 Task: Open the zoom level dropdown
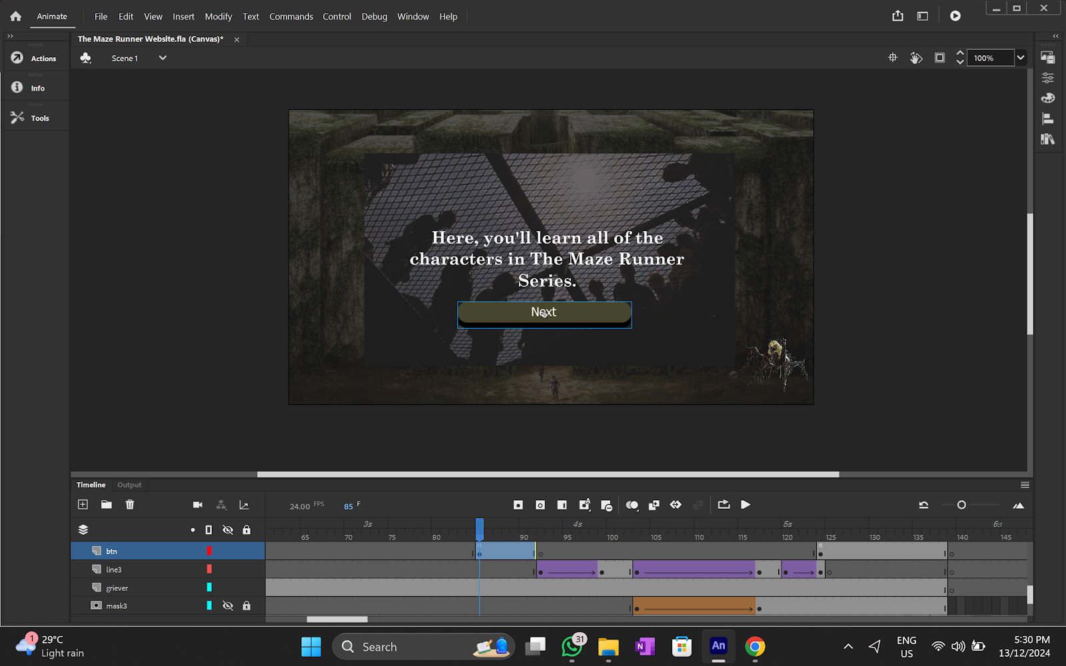(x=1020, y=58)
